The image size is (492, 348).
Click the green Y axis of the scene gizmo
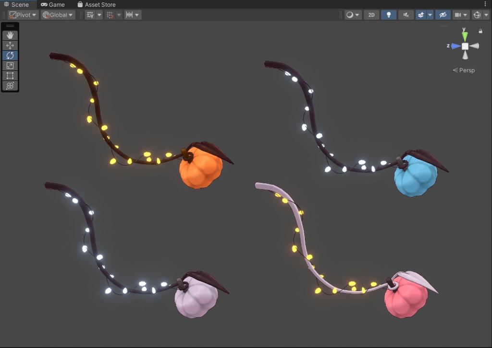point(464,35)
